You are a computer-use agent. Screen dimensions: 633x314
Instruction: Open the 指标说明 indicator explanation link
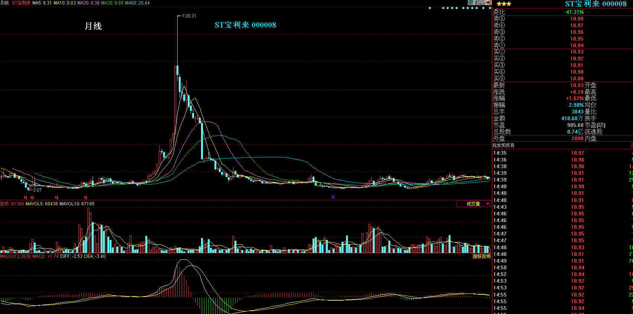(481, 256)
